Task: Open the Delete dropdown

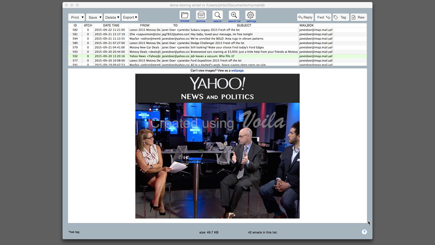Action: [x=112, y=17]
